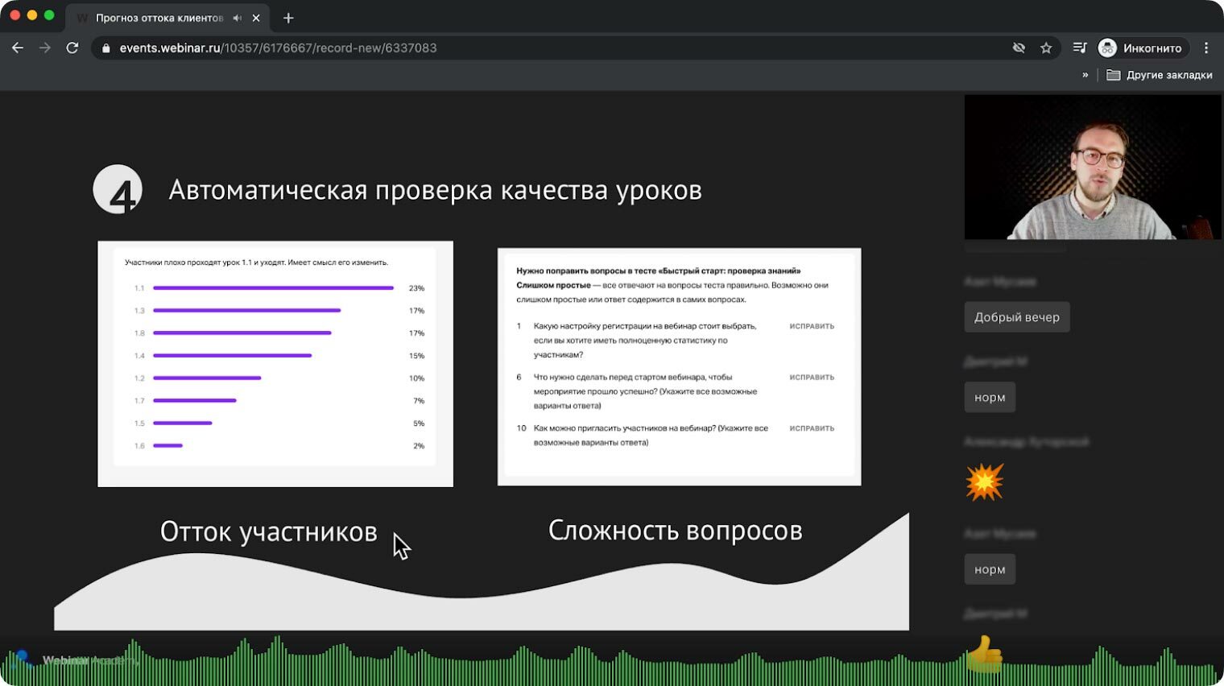The image size is (1224, 686).
Task: Click the green audio waveform timeline
Action: [x=564, y=664]
